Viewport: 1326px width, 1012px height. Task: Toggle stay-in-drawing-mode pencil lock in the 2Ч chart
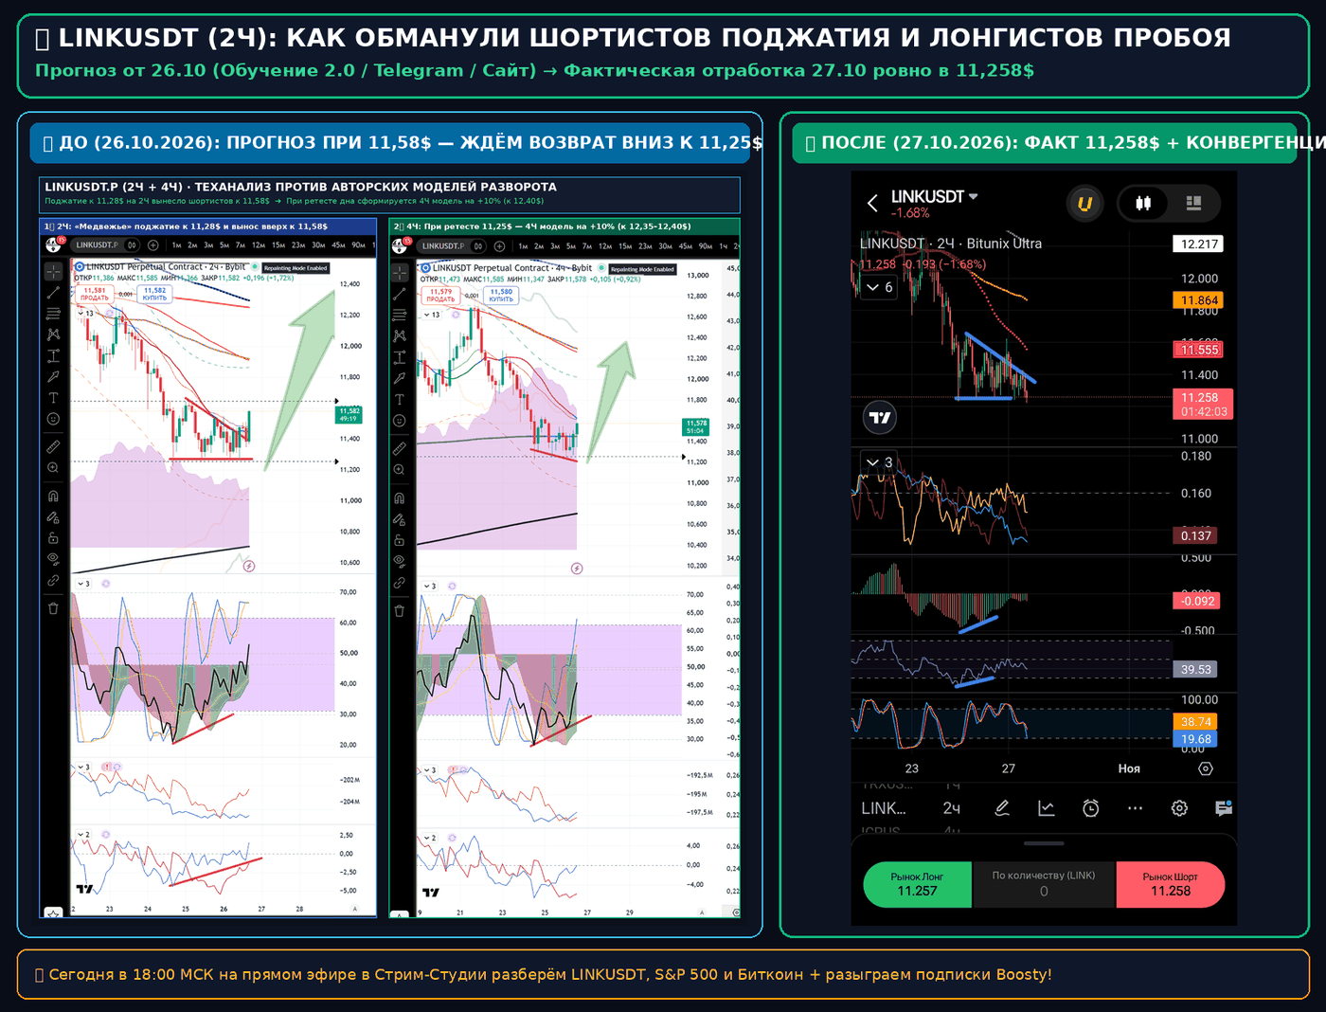pos(53,517)
